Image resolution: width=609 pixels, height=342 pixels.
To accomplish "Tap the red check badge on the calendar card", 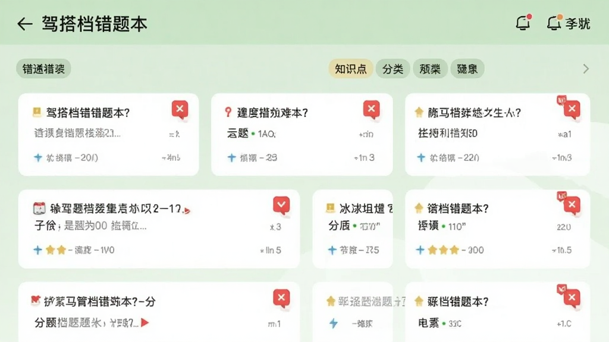I will click(x=281, y=205).
